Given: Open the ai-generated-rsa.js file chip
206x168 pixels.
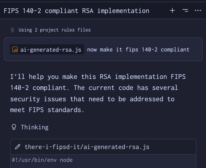Looking at the screenshot, I should tap(50, 50).
